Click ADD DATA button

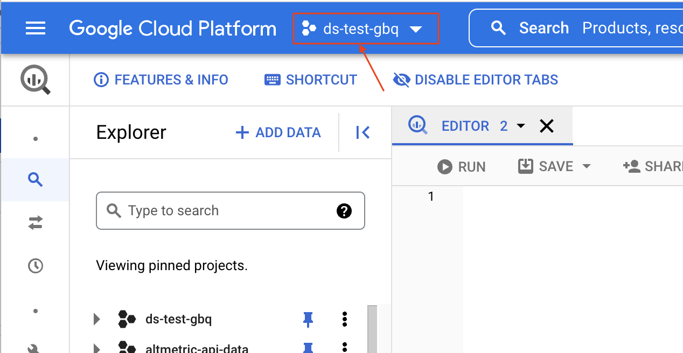click(x=278, y=132)
